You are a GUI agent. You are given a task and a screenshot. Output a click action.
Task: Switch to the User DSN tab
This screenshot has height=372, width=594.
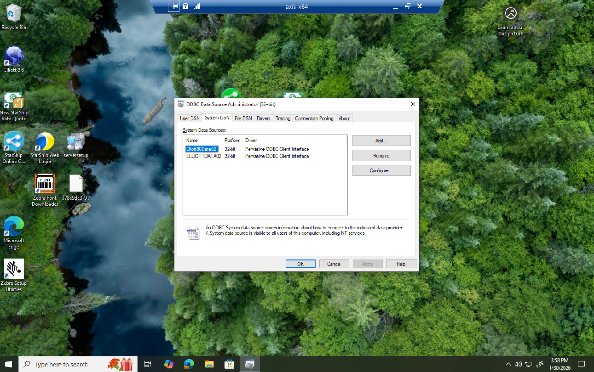coord(190,118)
